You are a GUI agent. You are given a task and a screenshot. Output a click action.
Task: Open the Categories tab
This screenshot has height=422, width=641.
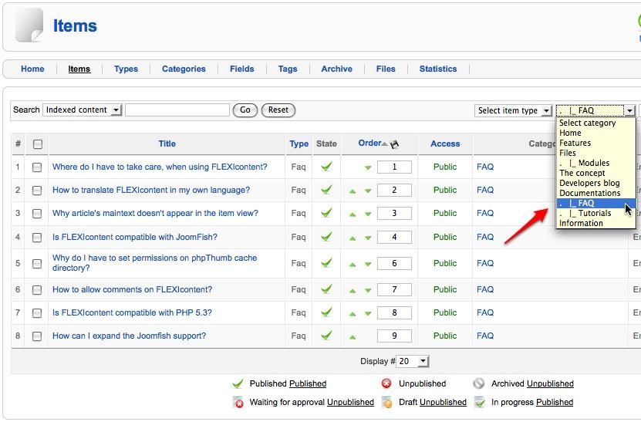[184, 69]
